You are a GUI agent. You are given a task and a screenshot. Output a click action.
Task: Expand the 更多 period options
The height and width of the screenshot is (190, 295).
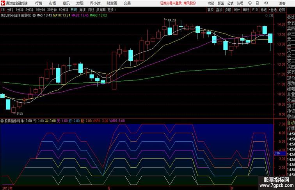click(x=112, y=10)
